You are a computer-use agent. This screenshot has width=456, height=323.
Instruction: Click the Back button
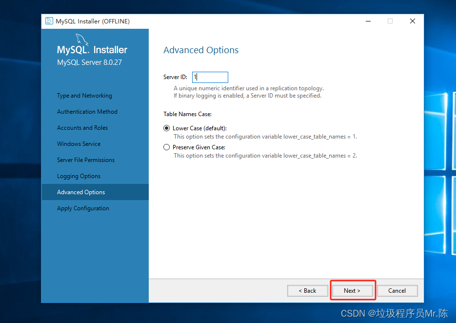click(x=307, y=291)
